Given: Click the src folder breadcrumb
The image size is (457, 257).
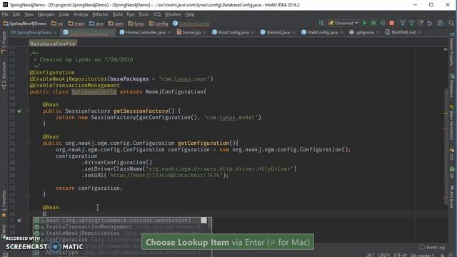Looking at the screenshot, I should pyautogui.click(x=57, y=24).
